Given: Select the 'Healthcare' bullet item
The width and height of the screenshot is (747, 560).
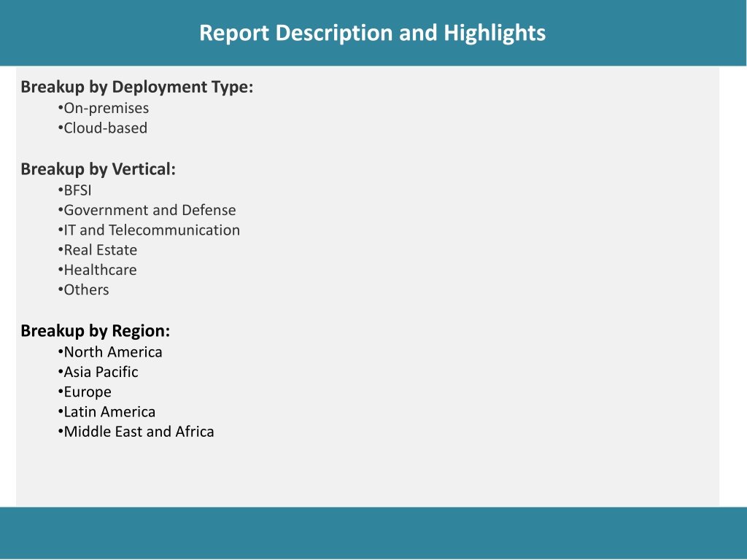Looking at the screenshot, I should point(97,270).
